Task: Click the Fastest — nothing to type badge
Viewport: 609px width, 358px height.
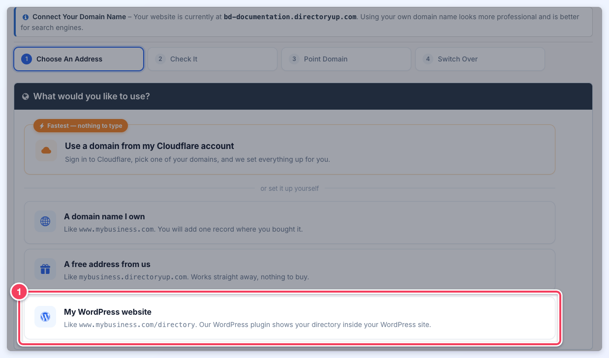Action: pos(81,126)
